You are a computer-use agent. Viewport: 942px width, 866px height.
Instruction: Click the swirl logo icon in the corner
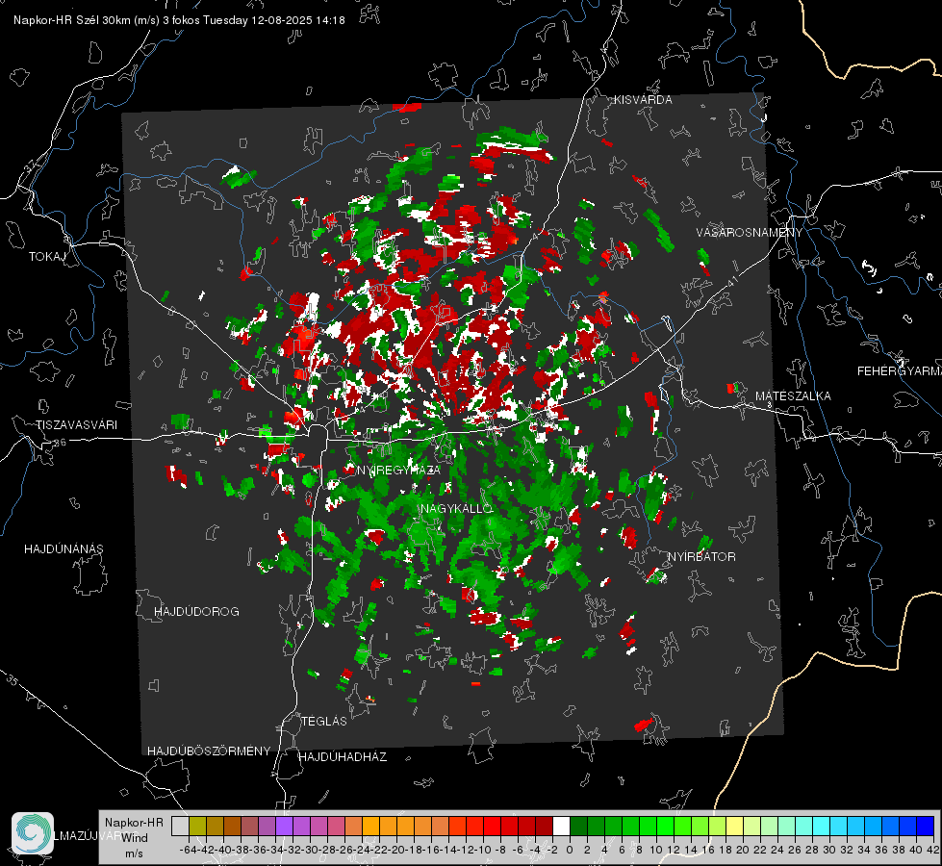coord(33,833)
